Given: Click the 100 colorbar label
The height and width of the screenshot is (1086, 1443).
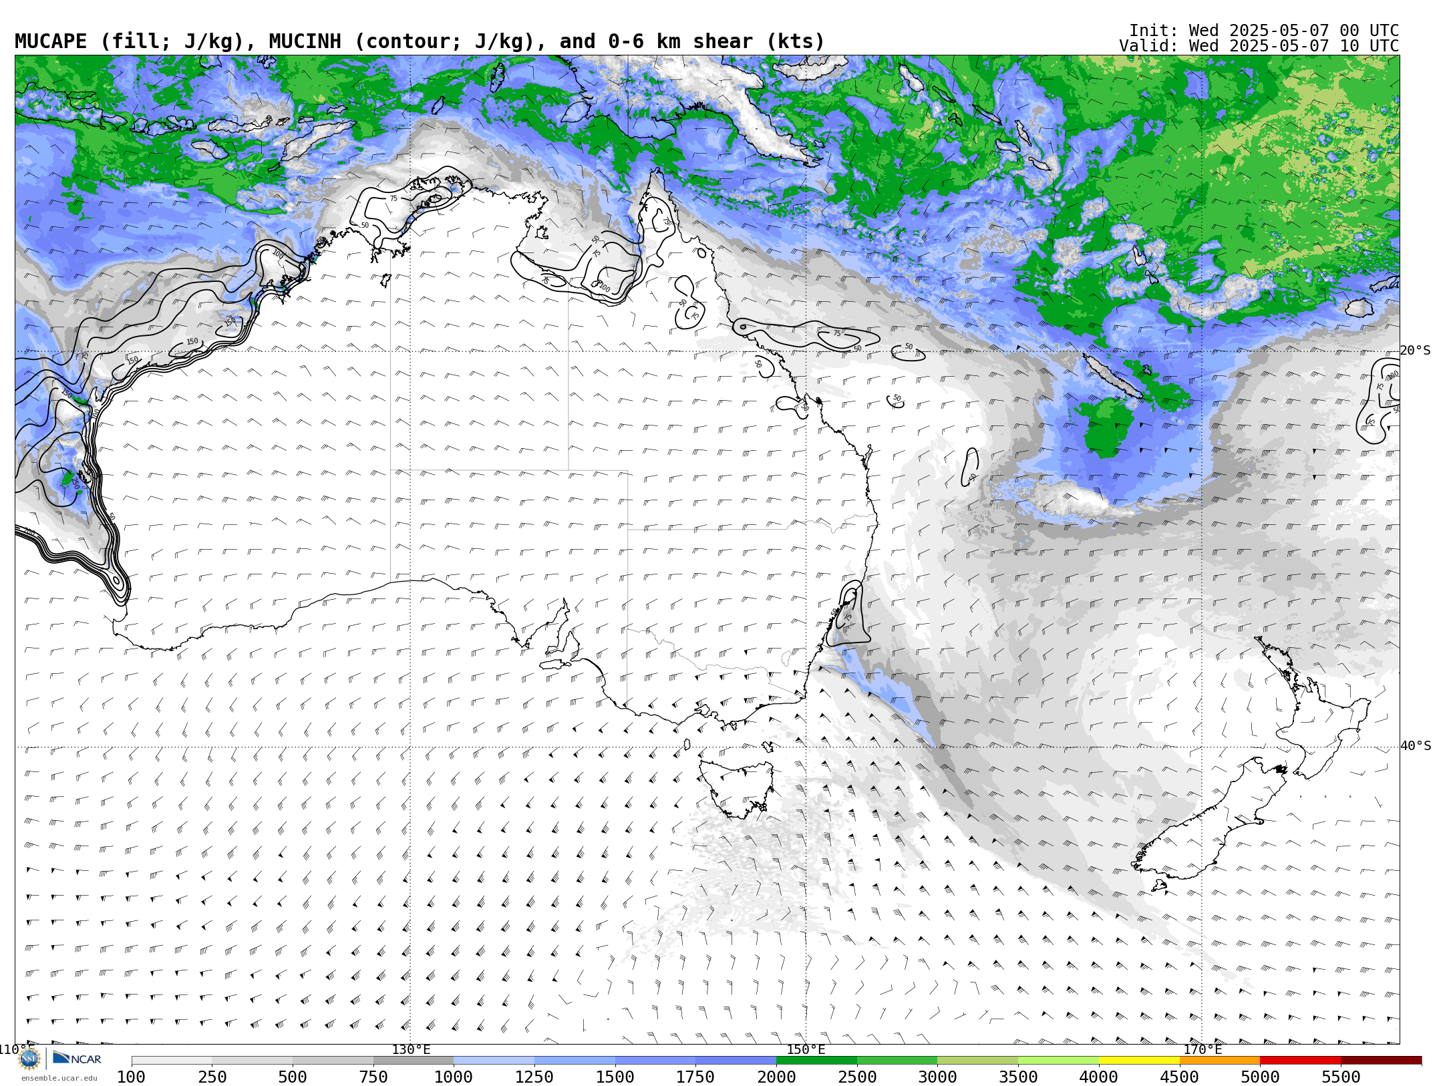Looking at the screenshot, I should click(132, 1077).
